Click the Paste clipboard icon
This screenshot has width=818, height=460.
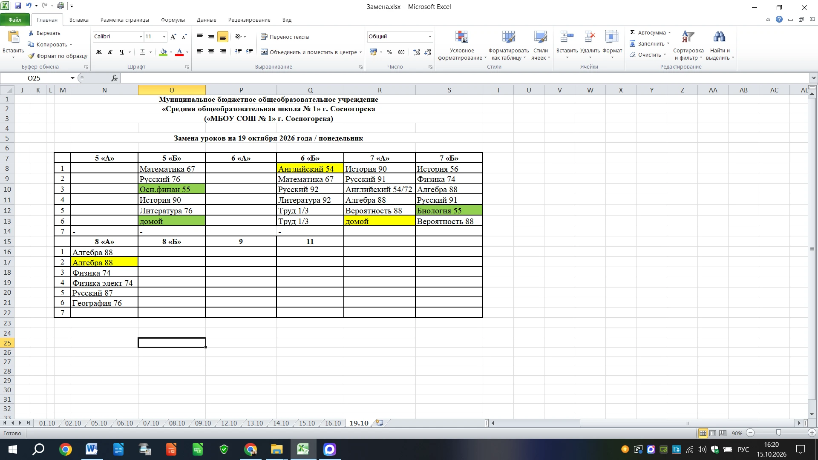point(13,37)
